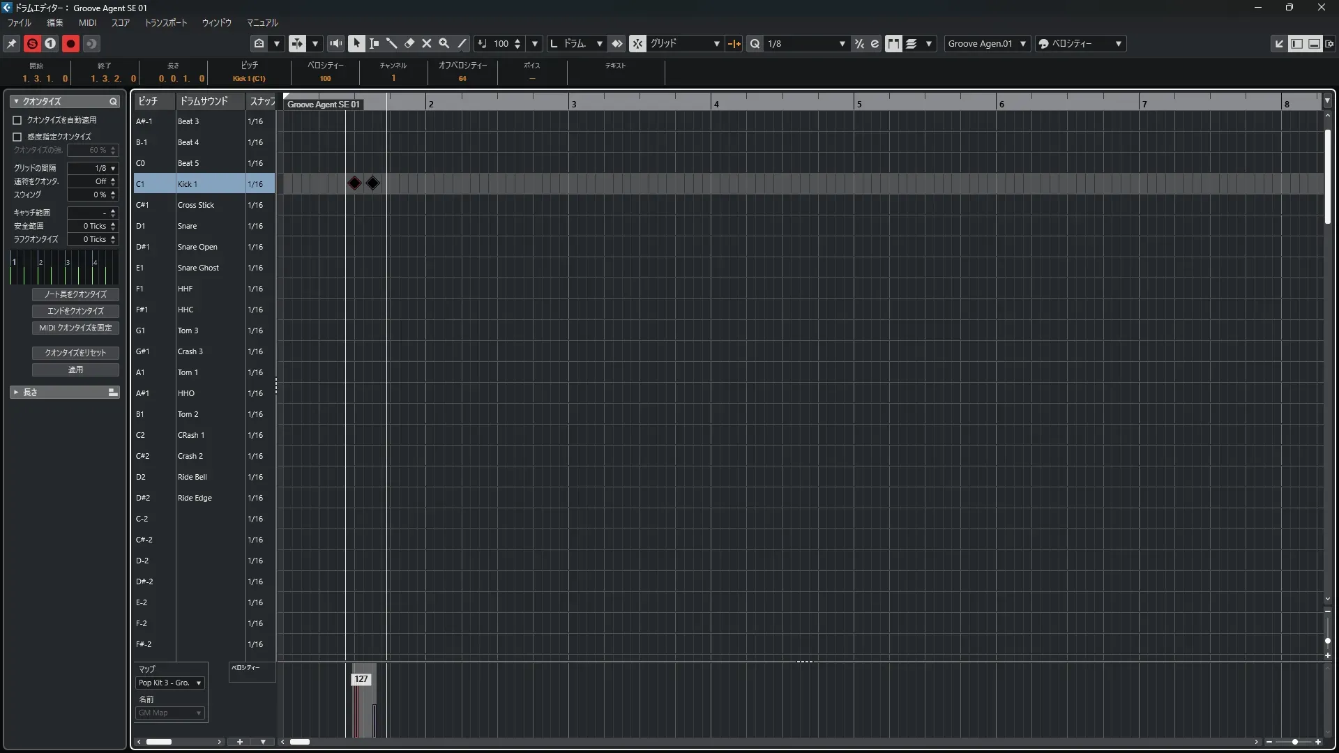The image size is (1339, 753).
Task: Select the Drumstick tool
Action: coord(392,43)
